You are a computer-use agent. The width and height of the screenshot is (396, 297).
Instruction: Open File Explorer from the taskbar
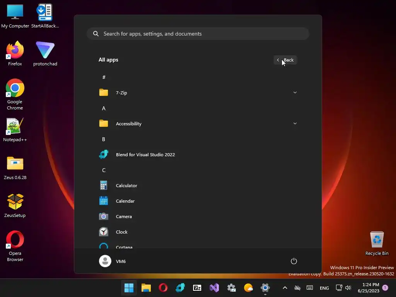(146, 288)
